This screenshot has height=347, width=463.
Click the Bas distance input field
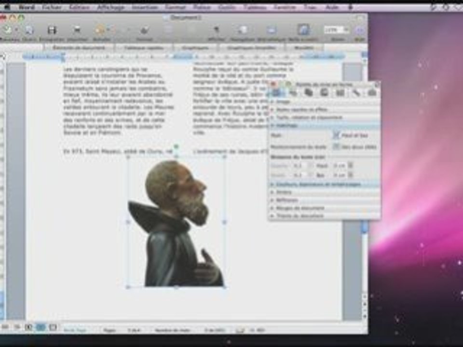(x=339, y=175)
